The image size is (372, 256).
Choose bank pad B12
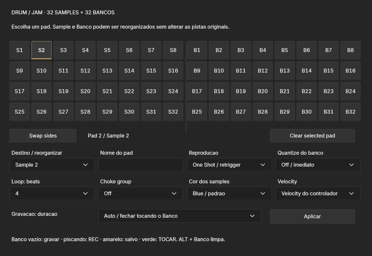263,71
